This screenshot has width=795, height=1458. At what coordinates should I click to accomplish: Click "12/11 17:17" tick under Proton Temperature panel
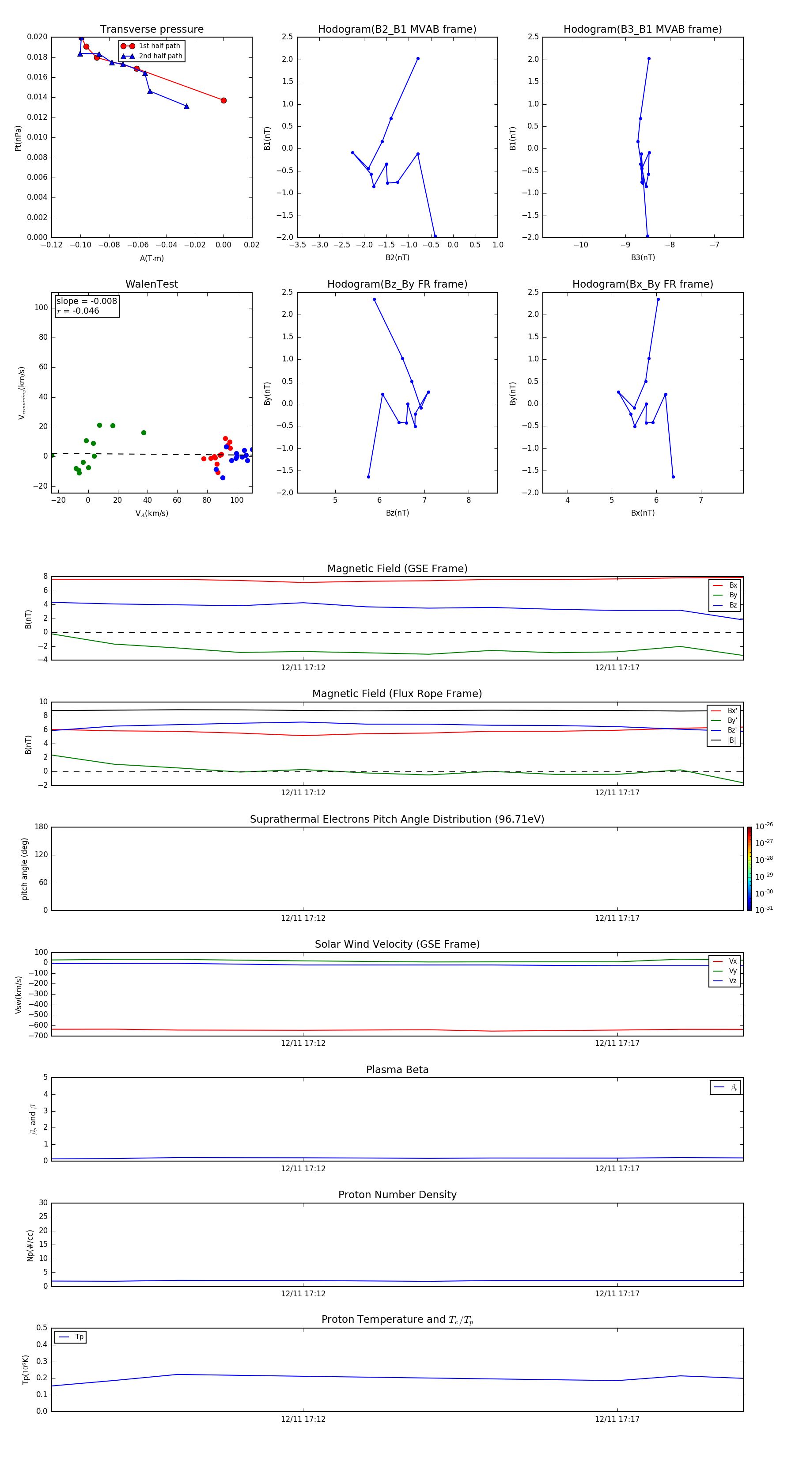pos(617,1419)
